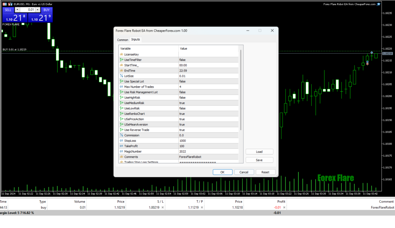Click the up arrow to increase lot volume
This screenshot has width=395, height=228.
click(37, 10)
